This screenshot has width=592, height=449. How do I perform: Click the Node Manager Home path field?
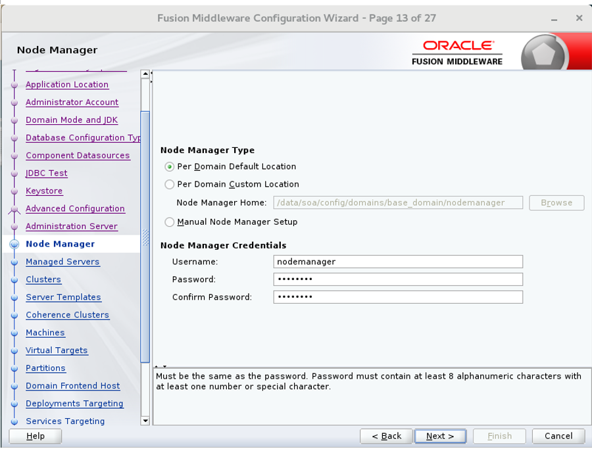click(x=398, y=202)
